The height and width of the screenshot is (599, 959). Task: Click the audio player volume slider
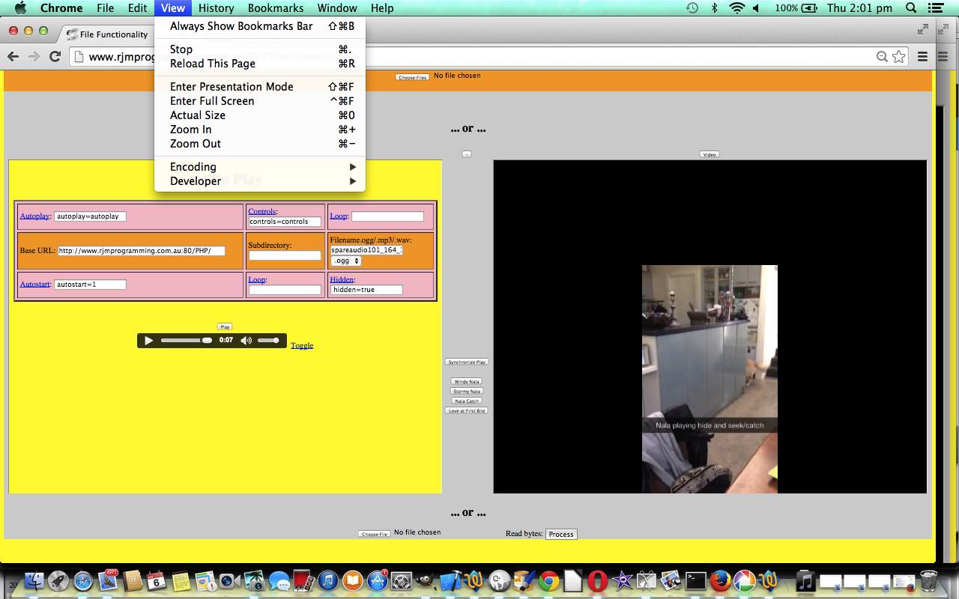tap(268, 341)
